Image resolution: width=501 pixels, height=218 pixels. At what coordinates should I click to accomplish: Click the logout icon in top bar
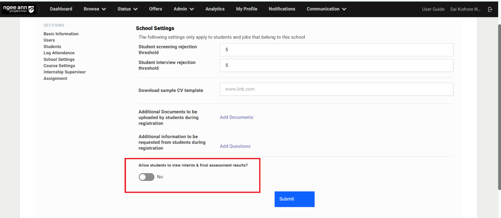(x=490, y=9)
